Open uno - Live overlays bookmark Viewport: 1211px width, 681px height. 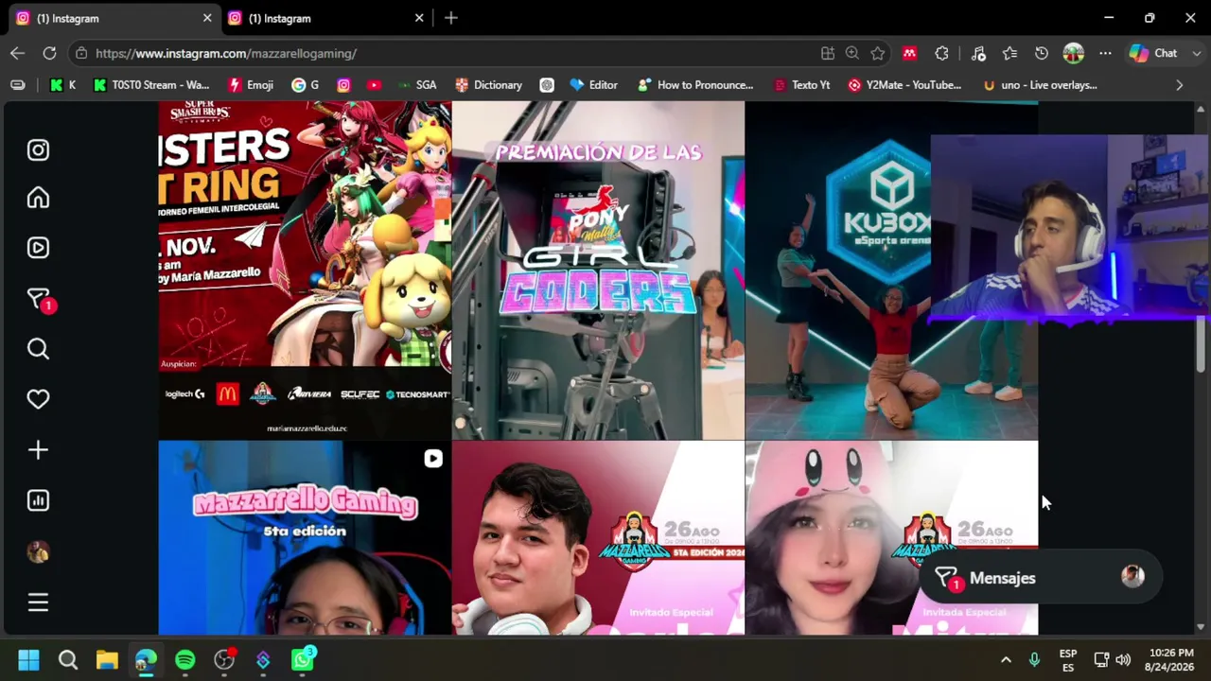pos(1040,85)
